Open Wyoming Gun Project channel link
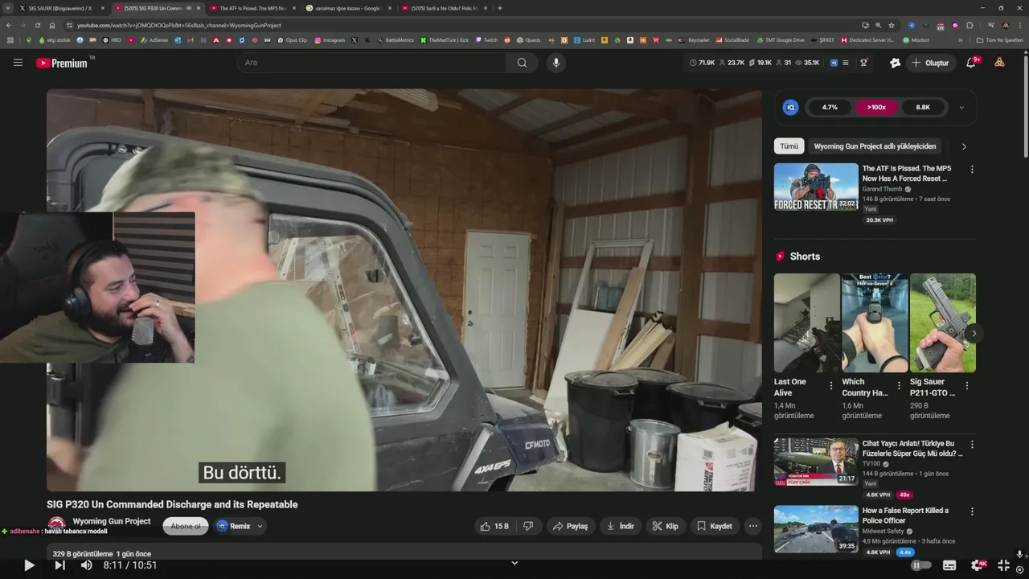1029x579 pixels. click(112, 521)
